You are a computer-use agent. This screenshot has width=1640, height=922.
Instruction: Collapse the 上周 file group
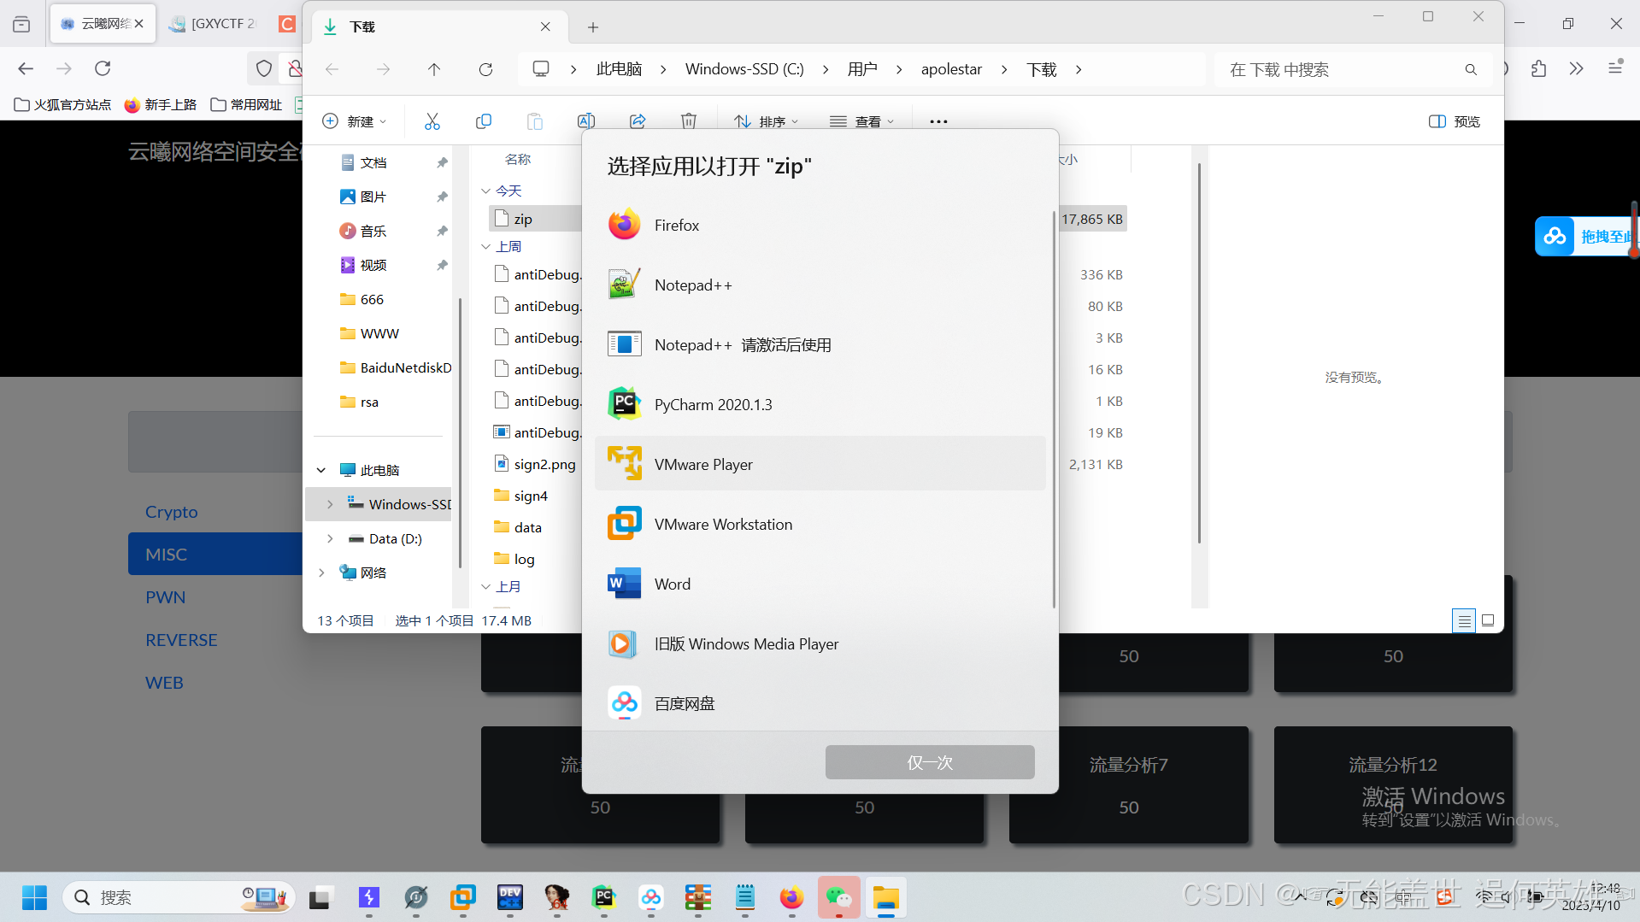(x=485, y=246)
